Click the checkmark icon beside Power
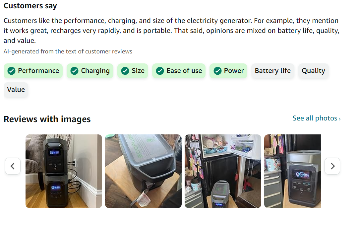360x226 pixels. 217,71
